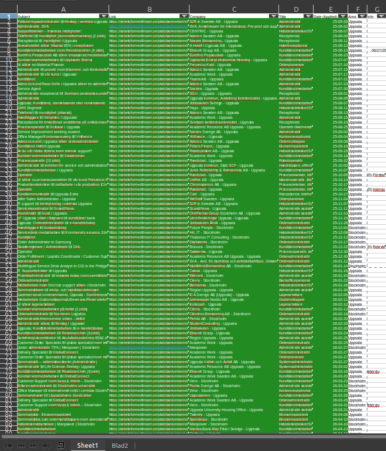Select title cell 'Robotoperatör'
Screen dimensions: 386x451
pyautogui.click(x=296, y=160)
